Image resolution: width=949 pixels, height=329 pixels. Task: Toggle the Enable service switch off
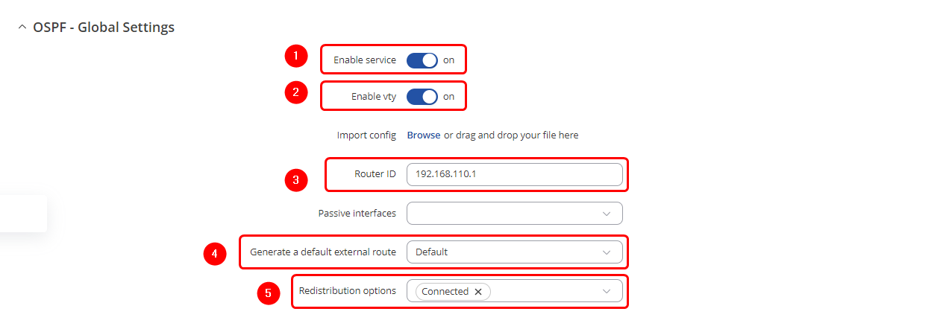point(422,60)
